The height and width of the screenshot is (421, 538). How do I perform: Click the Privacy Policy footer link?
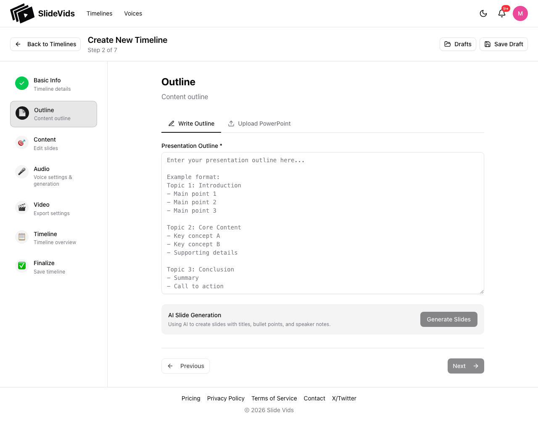tap(226, 398)
